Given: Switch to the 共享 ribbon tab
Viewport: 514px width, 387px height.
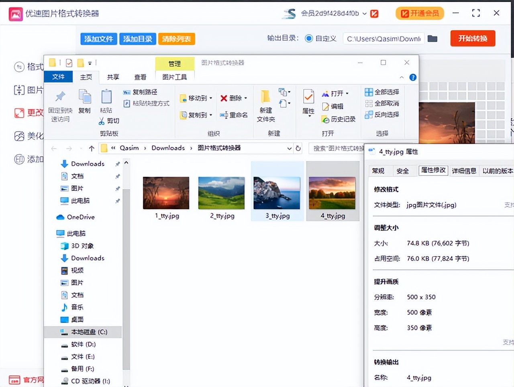Looking at the screenshot, I should click(113, 77).
